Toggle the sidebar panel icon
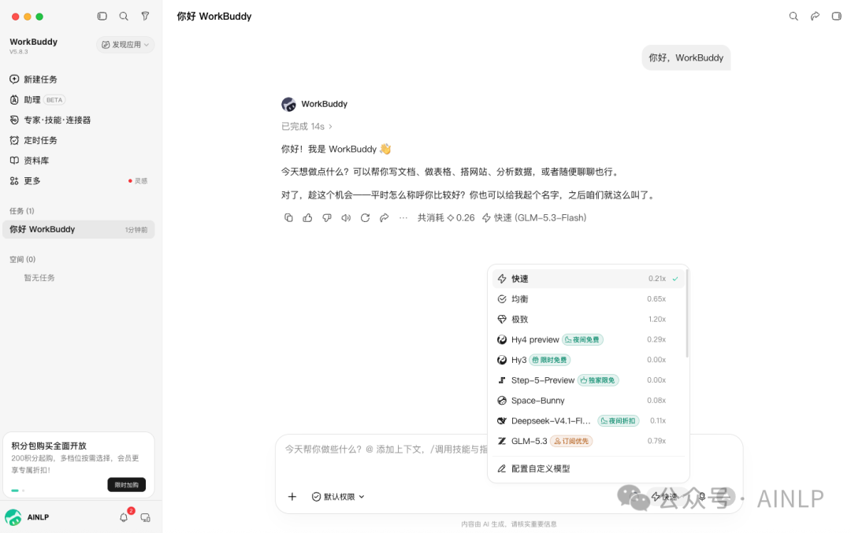Screen dimensions: 851x533 [x=102, y=17]
